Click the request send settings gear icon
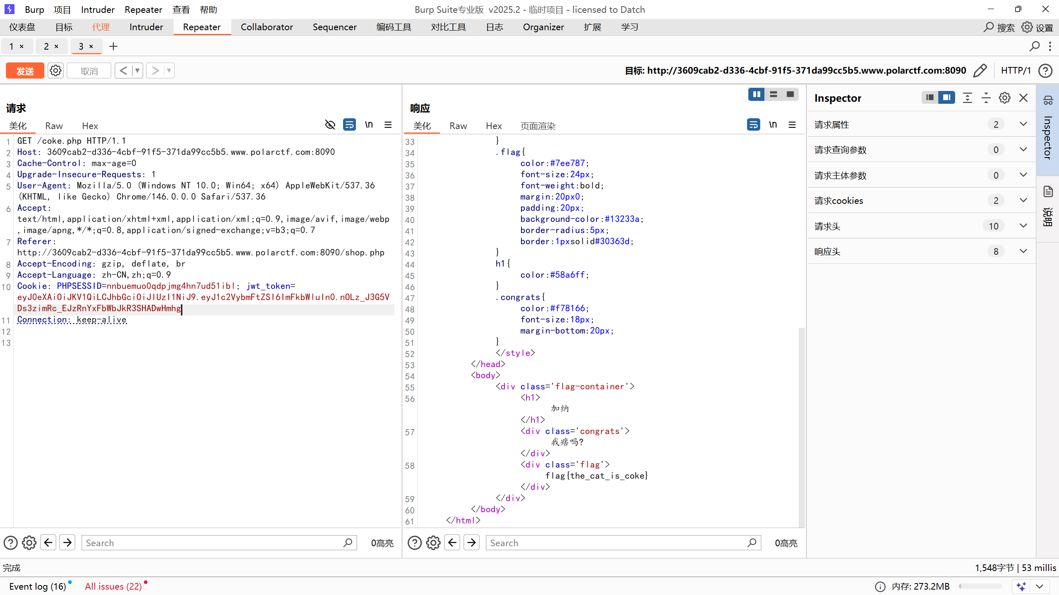Image resolution: width=1059 pixels, height=595 pixels. tap(55, 71)
